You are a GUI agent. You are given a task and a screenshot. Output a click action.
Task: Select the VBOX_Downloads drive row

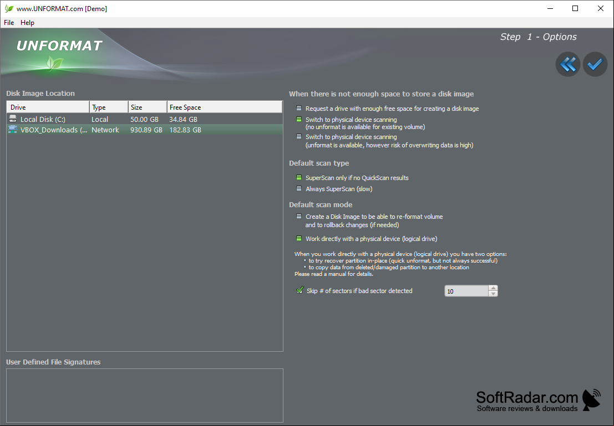click(x=145, y=130)
